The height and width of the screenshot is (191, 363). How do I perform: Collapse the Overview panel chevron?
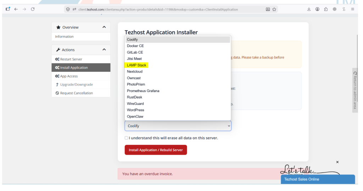pyautogui.click(x=104, y=27)
